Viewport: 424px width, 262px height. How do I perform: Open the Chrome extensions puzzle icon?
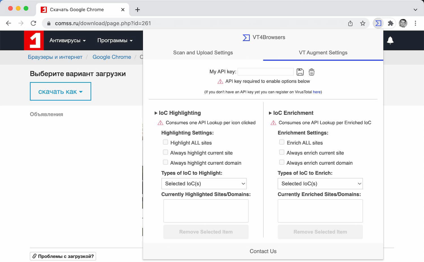tap(391, 23)
